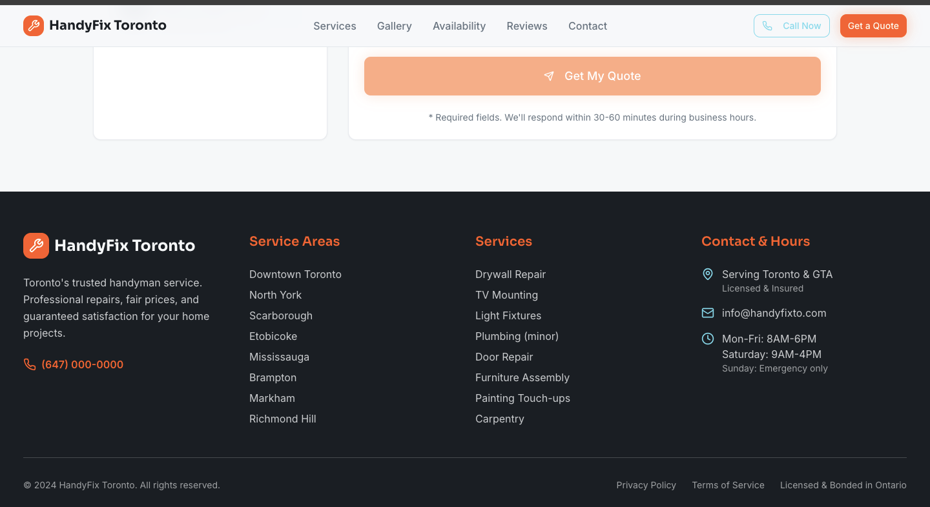Click the clock icon beside business hours
The image size is (930, 507).
pos(708,339)
